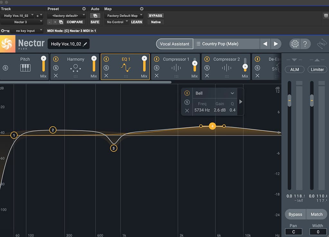Viewport: 329px width, 237px height.
Task: Open the Factory Default Map dropdown
Action: [124, 15]
